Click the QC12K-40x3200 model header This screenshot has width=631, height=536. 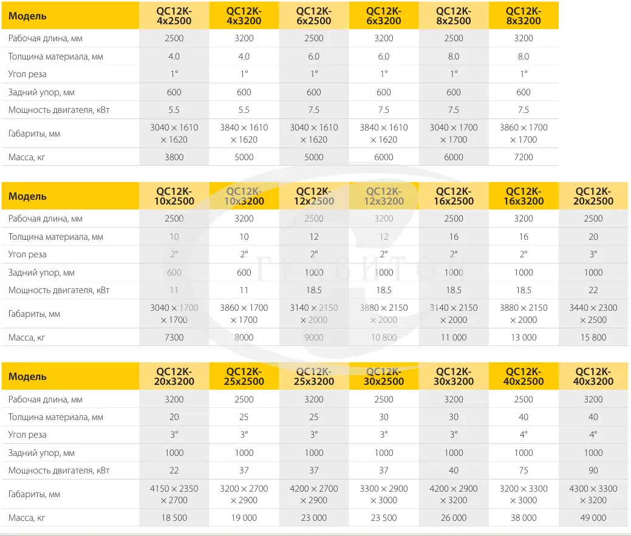593,376
